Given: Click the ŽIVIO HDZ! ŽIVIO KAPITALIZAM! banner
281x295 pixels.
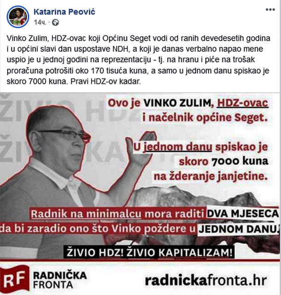Looking at the screenshot, I should (149, 252).
